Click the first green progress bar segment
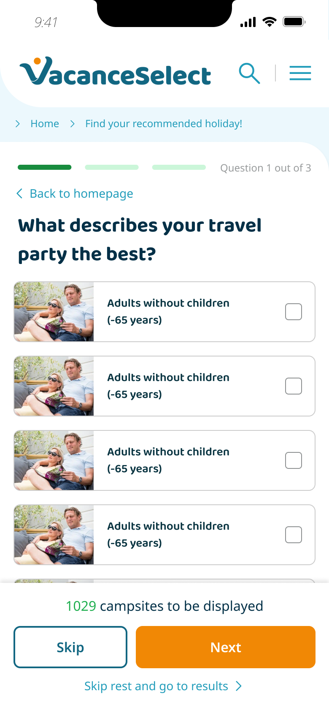The height and width of the screenshot is (713, 329). coord(45,168)
